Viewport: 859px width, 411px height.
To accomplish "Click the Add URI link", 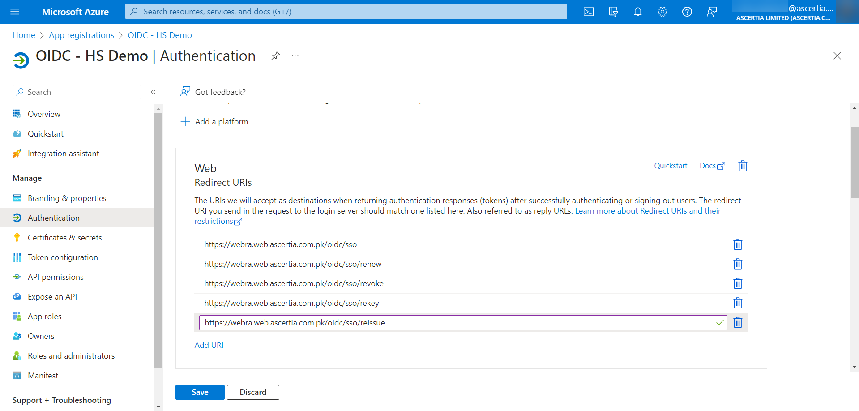I will (x=209, y=345).
